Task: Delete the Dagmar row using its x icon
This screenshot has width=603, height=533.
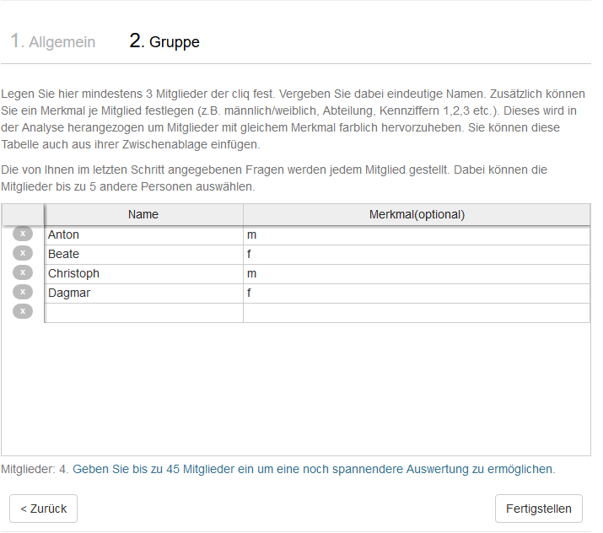Action: (x=23, y=292)
